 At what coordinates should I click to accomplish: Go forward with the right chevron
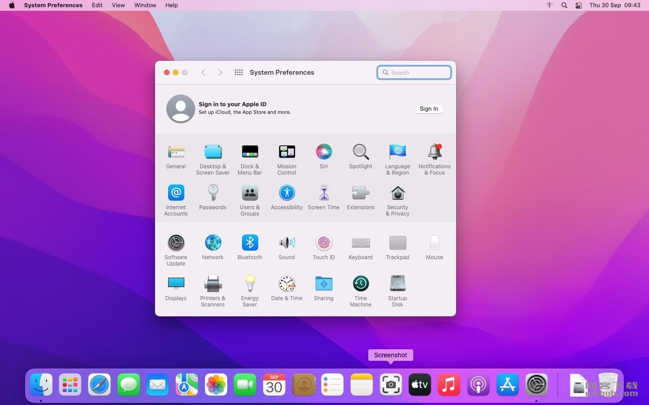pos(220,72)
